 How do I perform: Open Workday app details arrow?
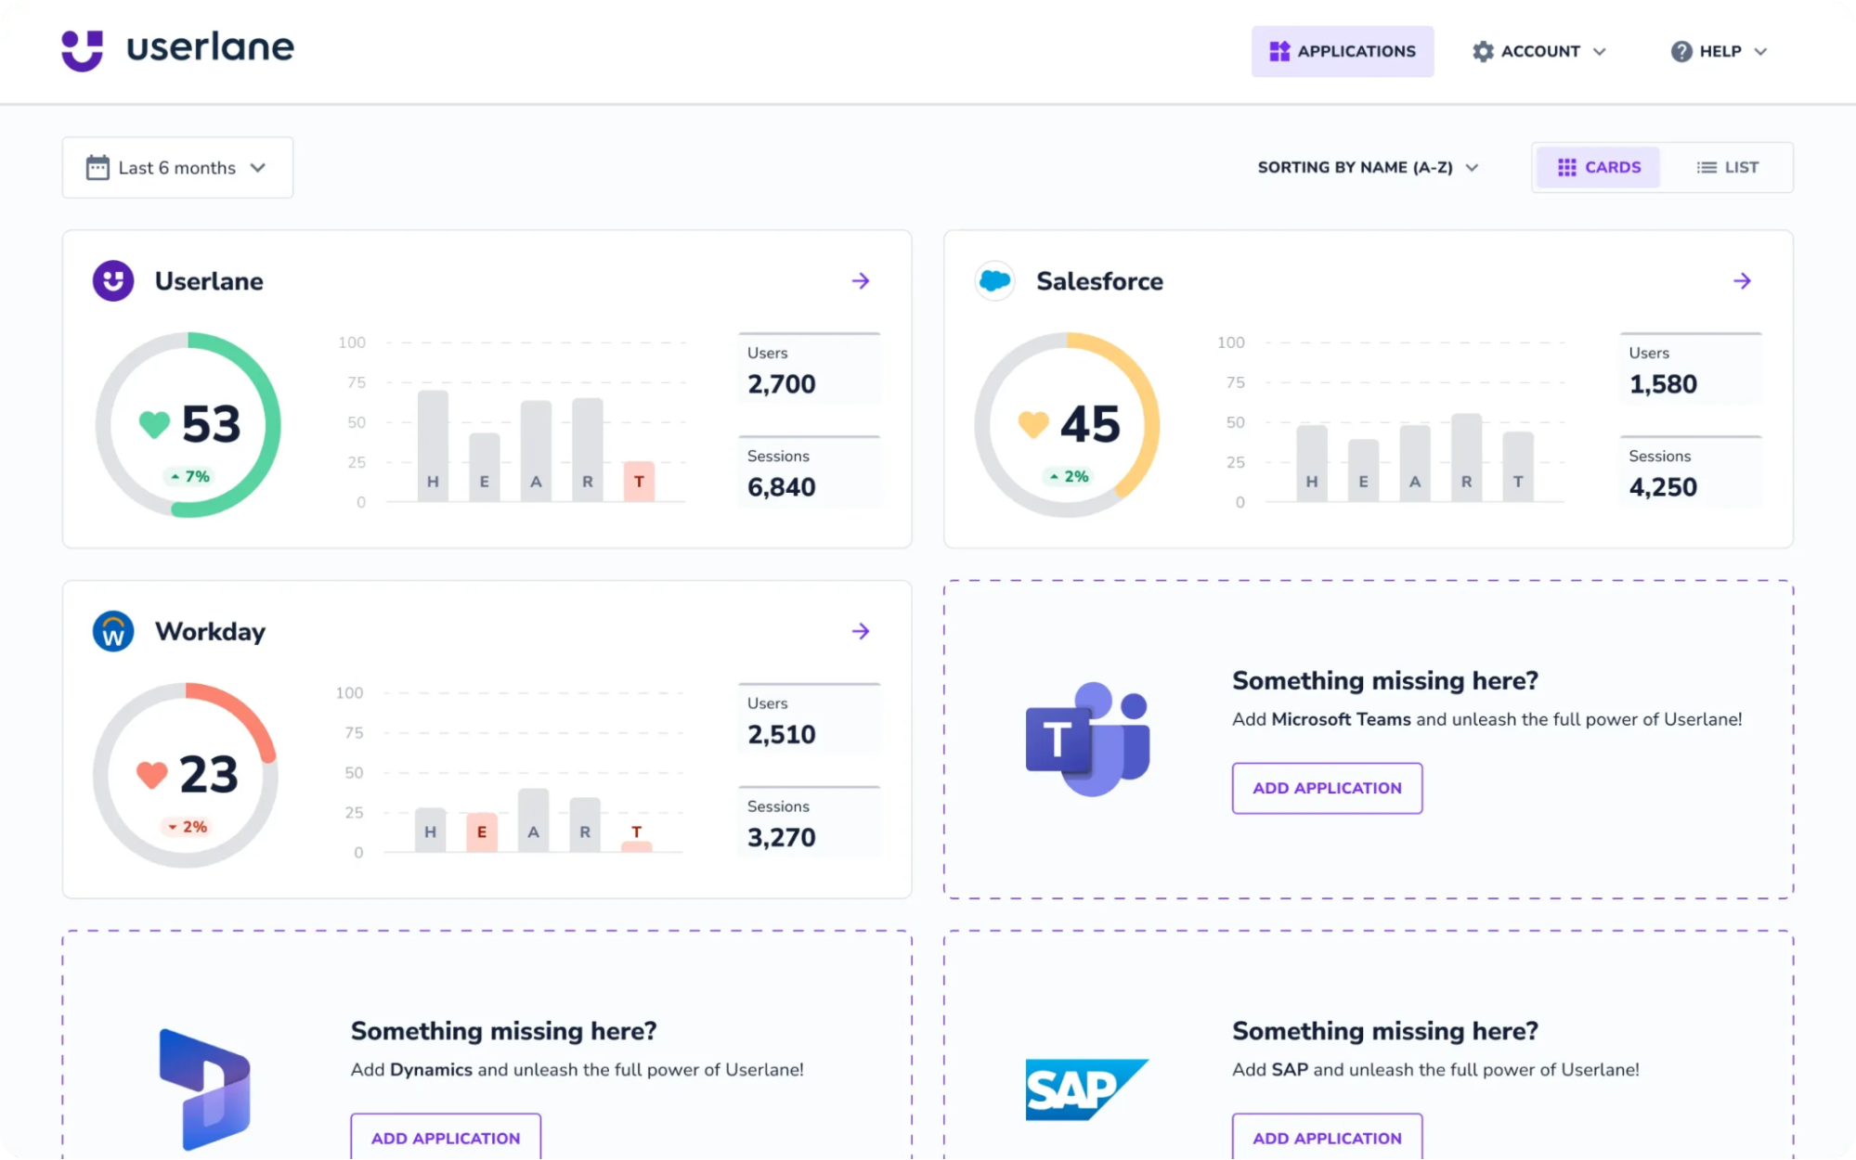[861, 631]
